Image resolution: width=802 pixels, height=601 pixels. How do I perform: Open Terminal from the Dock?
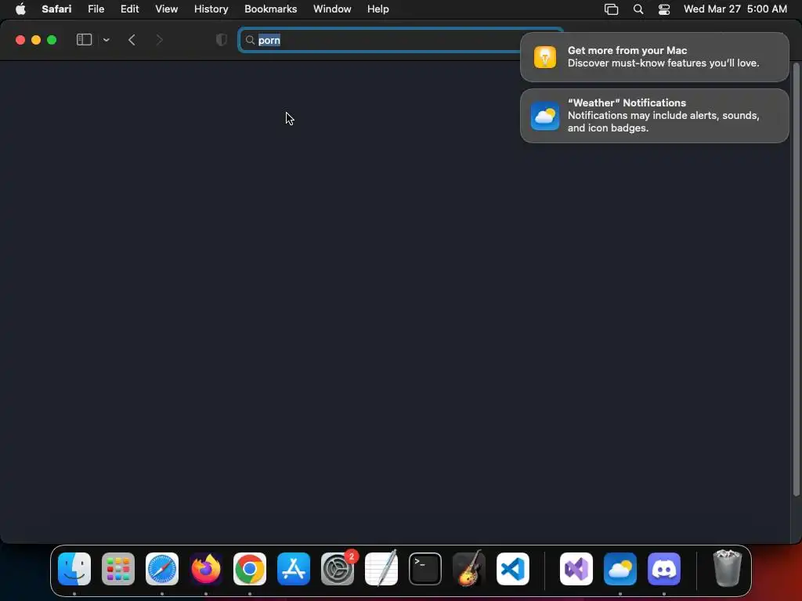coord(425,568)
